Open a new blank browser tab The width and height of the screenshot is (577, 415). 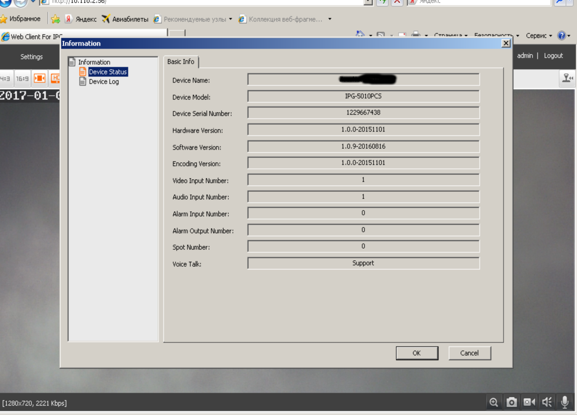(177, 34)
